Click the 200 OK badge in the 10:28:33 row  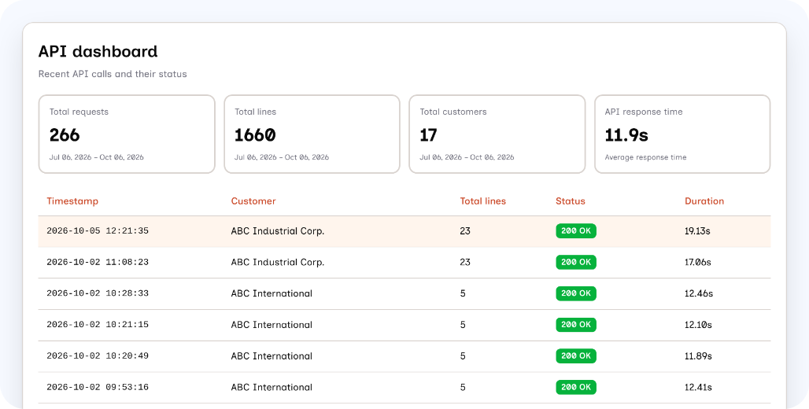pos(576,293)
